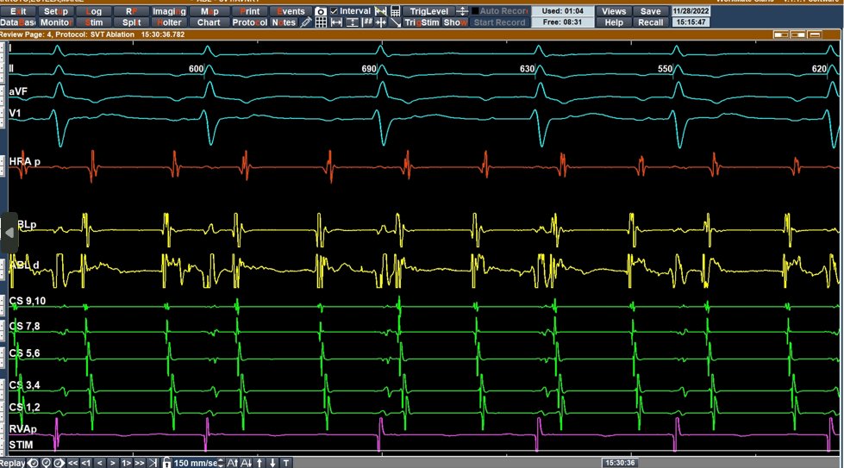This screenshot has width=844, height=468.
Task: Move trace down with down arrow icon
Action: pos(273,463)
